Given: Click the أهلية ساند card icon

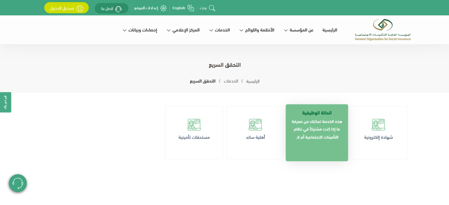Looking at the screenshot, I should (x=255, y=125).
